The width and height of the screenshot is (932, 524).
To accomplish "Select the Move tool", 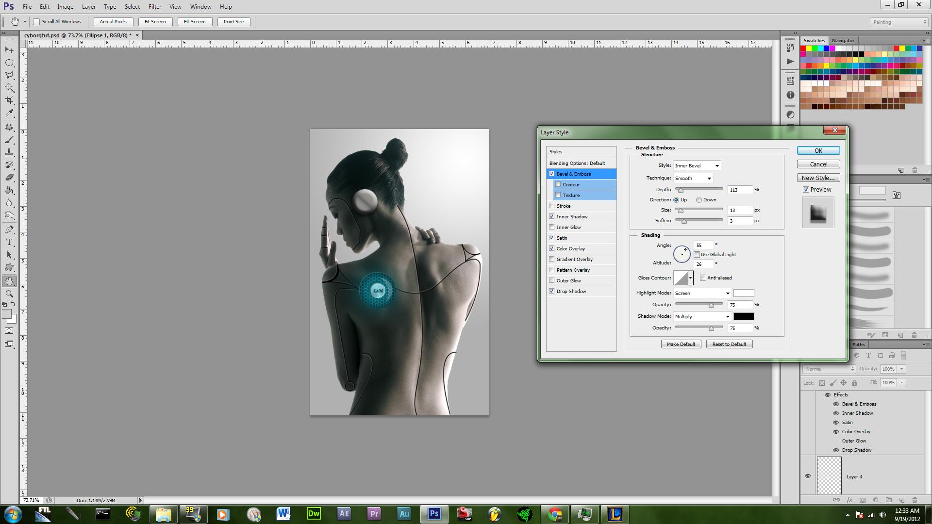I will pyautogui.click(x=9, y=50).
